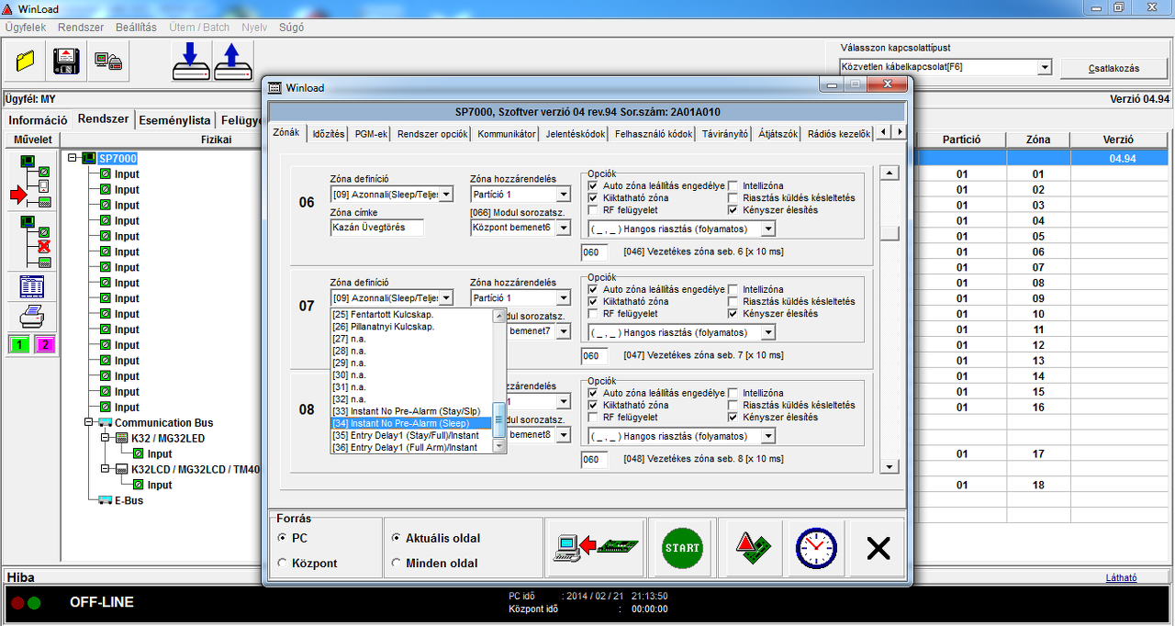Open zone 06 Zóna definíció dropdown

click(x=446, y=194)
